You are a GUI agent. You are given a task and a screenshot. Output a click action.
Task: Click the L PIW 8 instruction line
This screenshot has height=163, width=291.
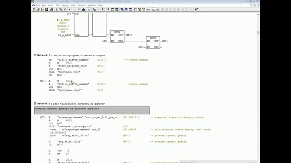point(59,151)
